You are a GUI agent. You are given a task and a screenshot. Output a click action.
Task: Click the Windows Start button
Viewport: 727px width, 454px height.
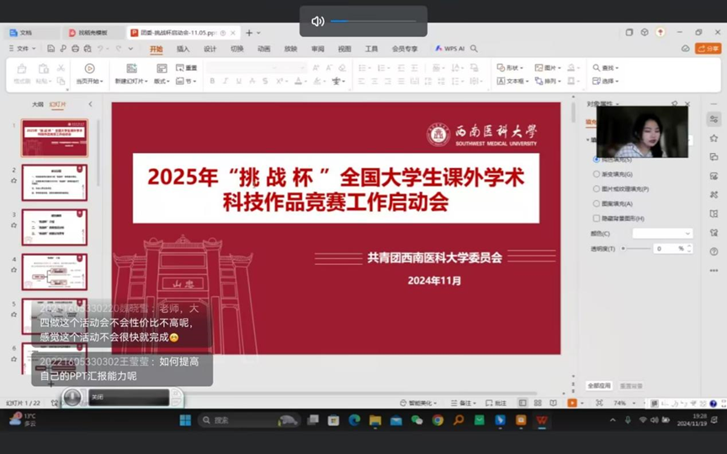(185, 420)
